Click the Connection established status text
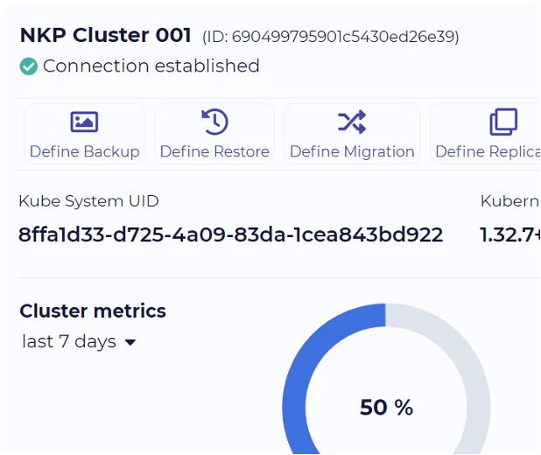 coord(151,66)
